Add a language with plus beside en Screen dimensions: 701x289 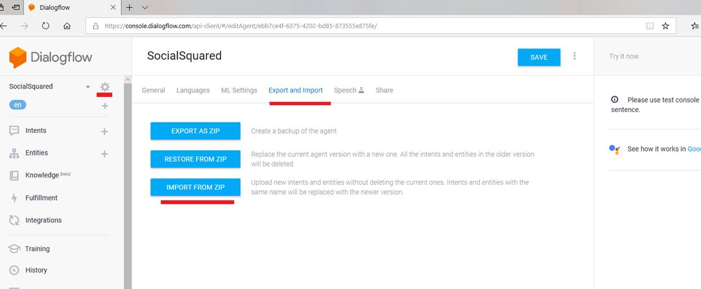click(x=104, y=105)
